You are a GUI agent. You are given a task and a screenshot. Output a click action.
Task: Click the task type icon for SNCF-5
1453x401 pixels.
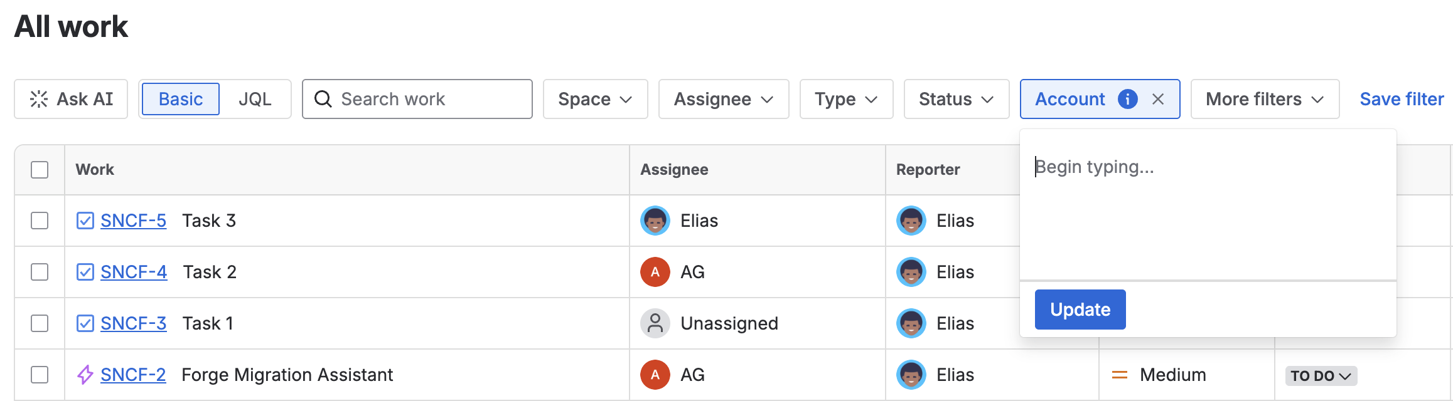click(85, 221)
